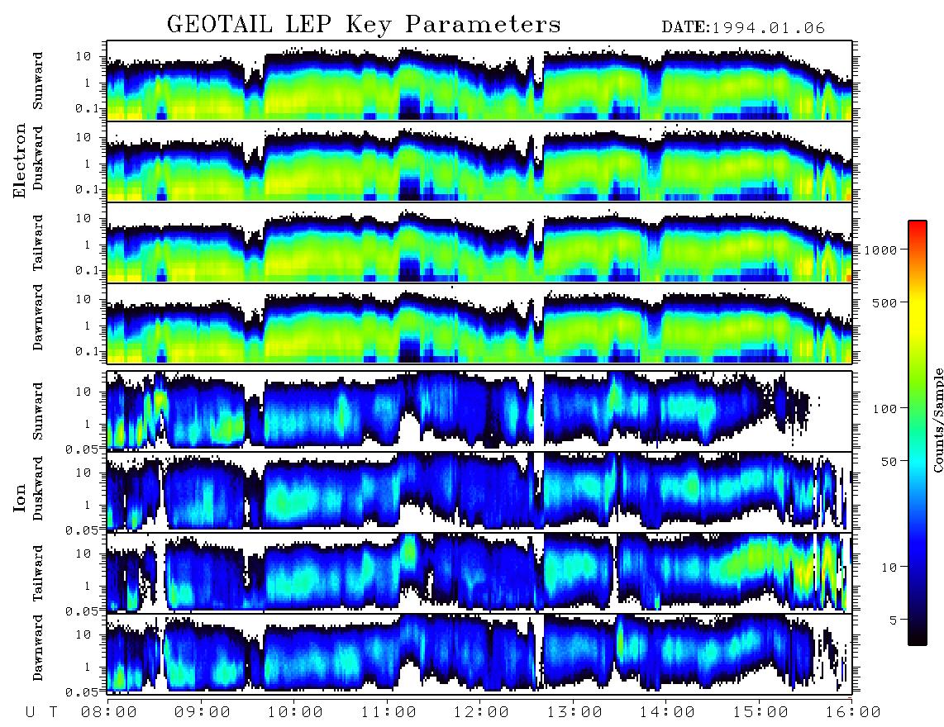Click the "13:00" time tick label
944x727 pixels.
(x=575, y=712)
